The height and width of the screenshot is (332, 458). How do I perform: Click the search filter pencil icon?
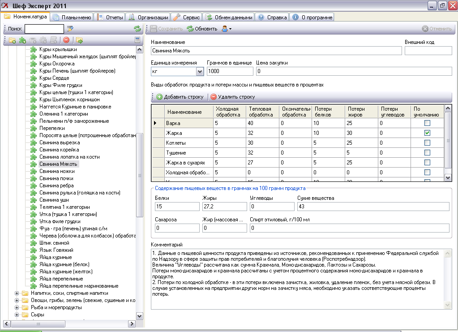[x=70, y=29]
